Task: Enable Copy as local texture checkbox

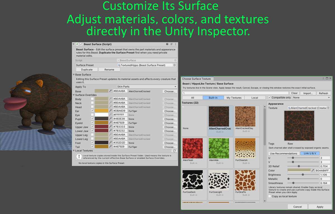Action: pyautogui.click(x=270, y=196)
